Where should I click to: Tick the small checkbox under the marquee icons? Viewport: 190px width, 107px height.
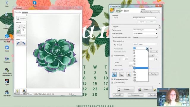(x=23, y=30)
